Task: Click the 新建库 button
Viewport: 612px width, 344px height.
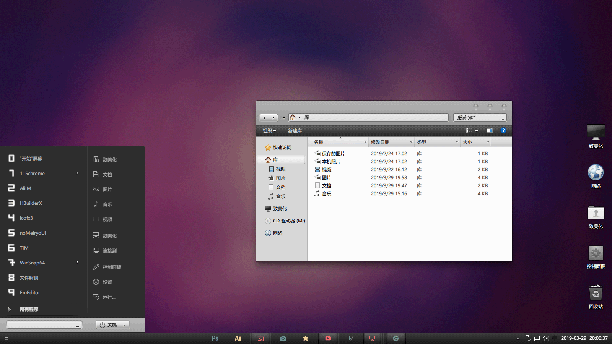Action: 295,131
